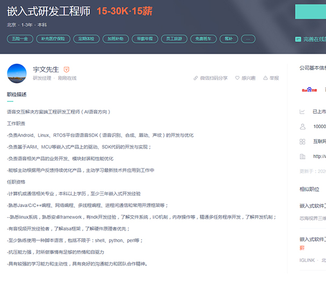The width and height of the screenshot is (326, 281).
Task: Click the 五险一金 benefit tag
Action: [19, 39]
